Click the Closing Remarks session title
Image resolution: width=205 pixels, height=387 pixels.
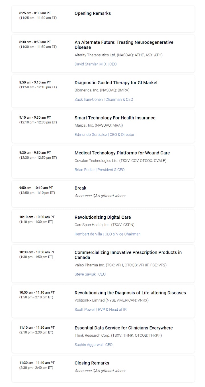pos(92,363)
